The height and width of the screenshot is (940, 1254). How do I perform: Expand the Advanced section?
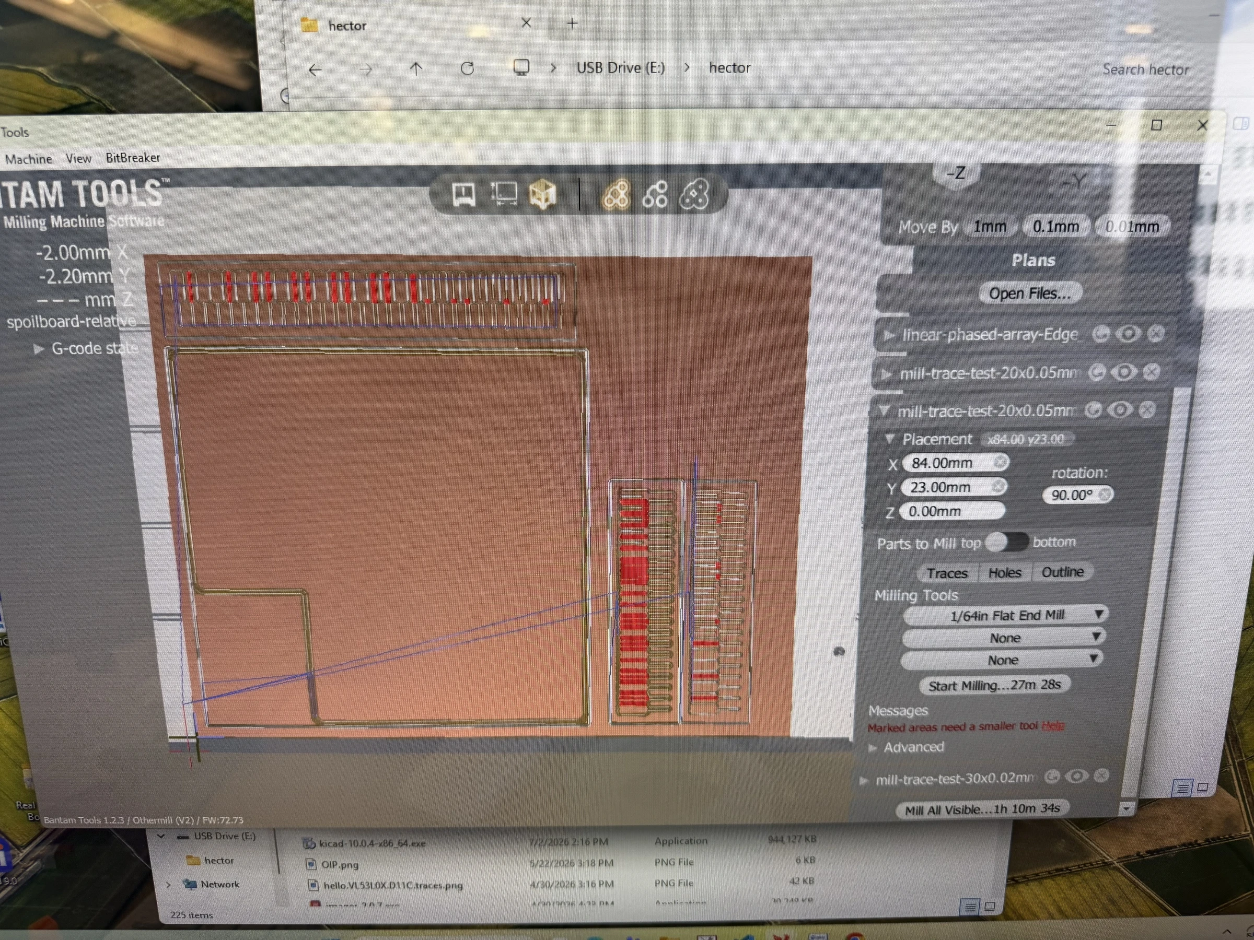tap(874, 748)
